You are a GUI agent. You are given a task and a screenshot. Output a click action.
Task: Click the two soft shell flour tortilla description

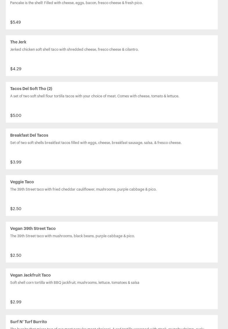95,96
